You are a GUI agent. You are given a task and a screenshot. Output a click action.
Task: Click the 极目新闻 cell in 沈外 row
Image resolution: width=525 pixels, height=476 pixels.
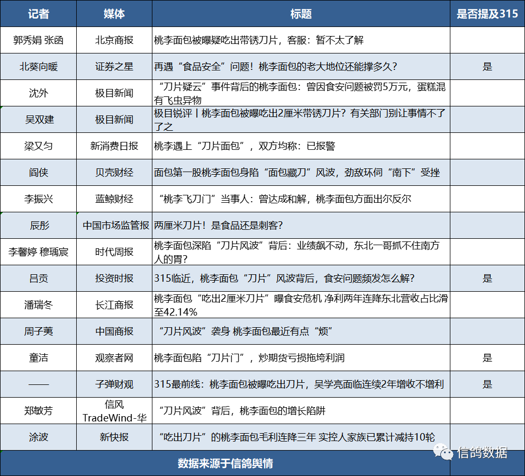pyautogui.click(x=114, y=93)
